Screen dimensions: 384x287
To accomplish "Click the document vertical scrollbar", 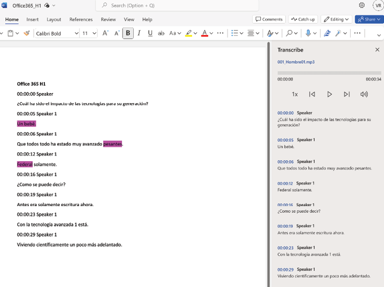I will coord(269,165).
